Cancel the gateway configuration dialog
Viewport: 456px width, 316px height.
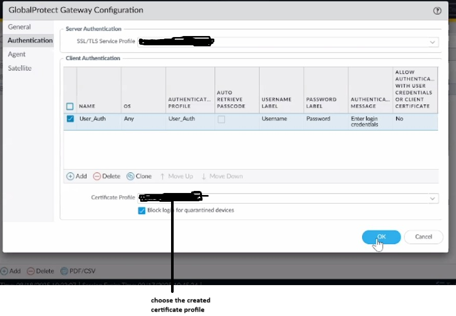click(x=424, y=237)
